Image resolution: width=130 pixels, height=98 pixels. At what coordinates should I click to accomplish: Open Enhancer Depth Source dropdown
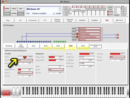(56, 70)
